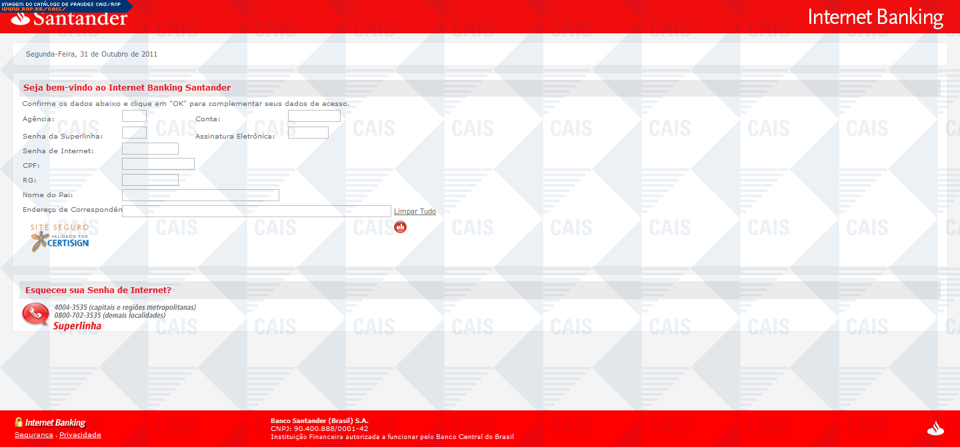Open the Privacidade footer link
960x447 pixels.
pos(80,435)
